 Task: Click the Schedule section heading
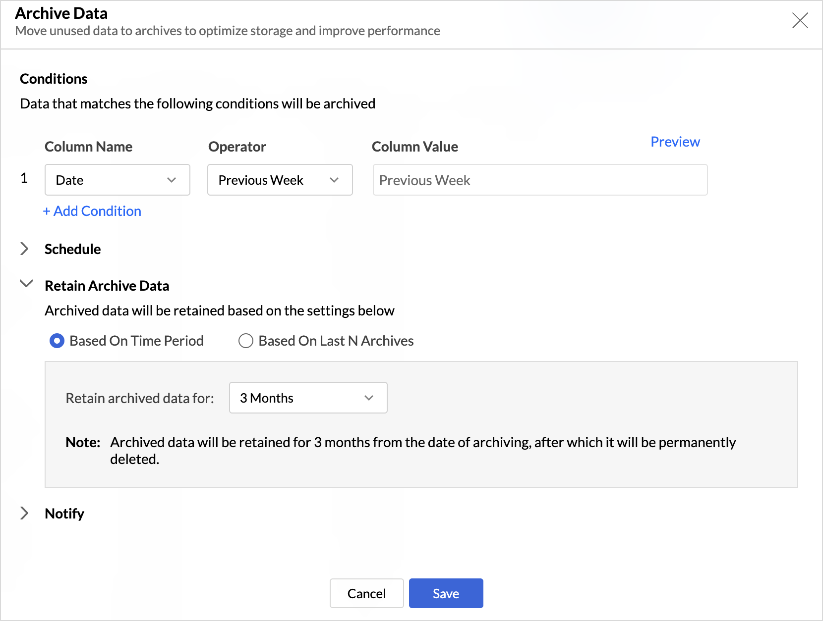click(x=72, y=249)
